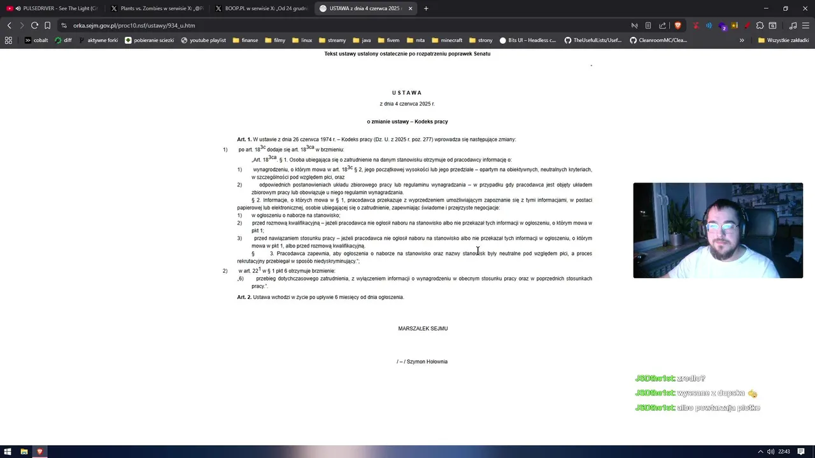Image resolution: width=815 pixels, height=458 pixels.
Task: Click the webcam overlay video
Action: pos(718,230)
